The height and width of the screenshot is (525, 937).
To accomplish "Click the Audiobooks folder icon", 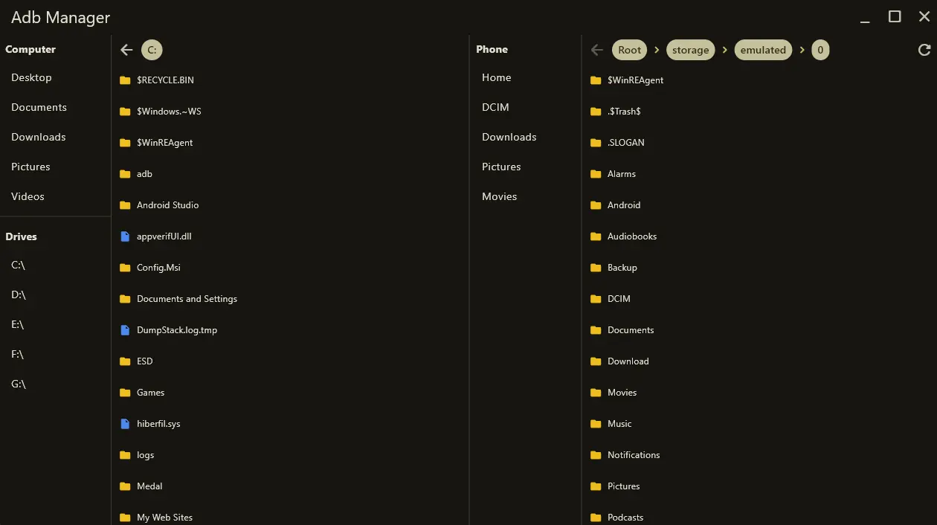I will tap(596, 236).
